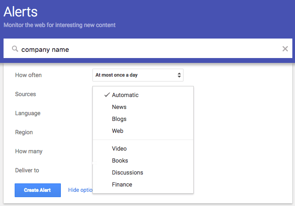Select Blogs as the source
Viewport: 295px width, 206px height.
pos(119,119)
